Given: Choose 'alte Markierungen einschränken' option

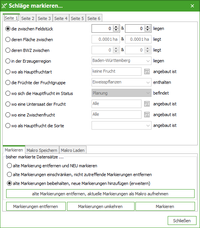Looking at the screenshot, I should coord(79,174).
